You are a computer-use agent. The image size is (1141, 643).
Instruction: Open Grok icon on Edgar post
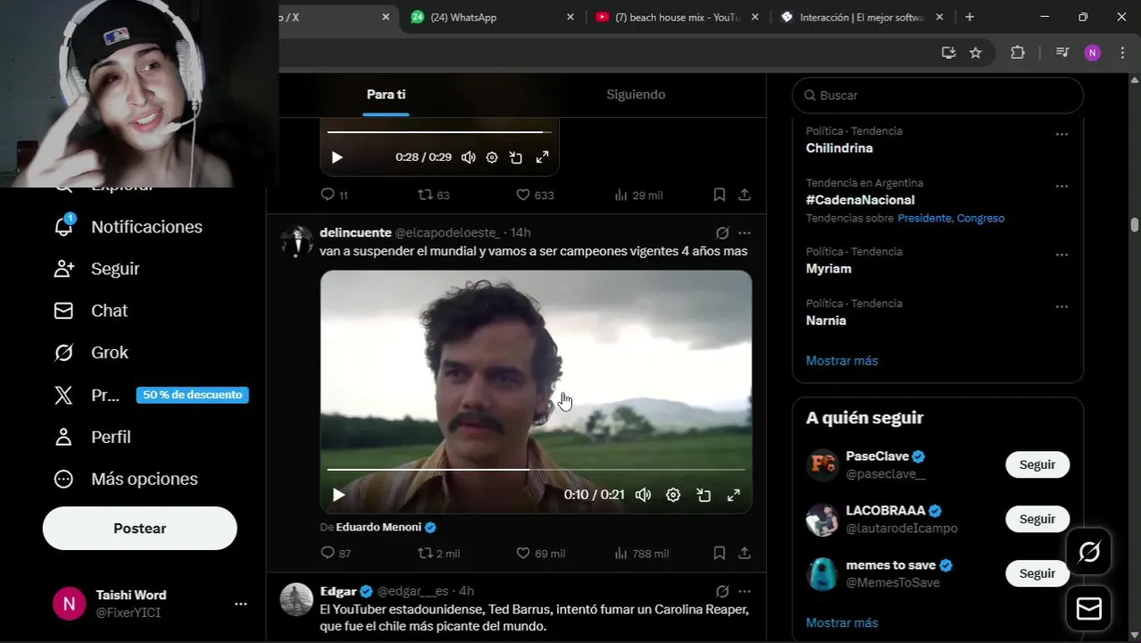[x=722, y=591]
